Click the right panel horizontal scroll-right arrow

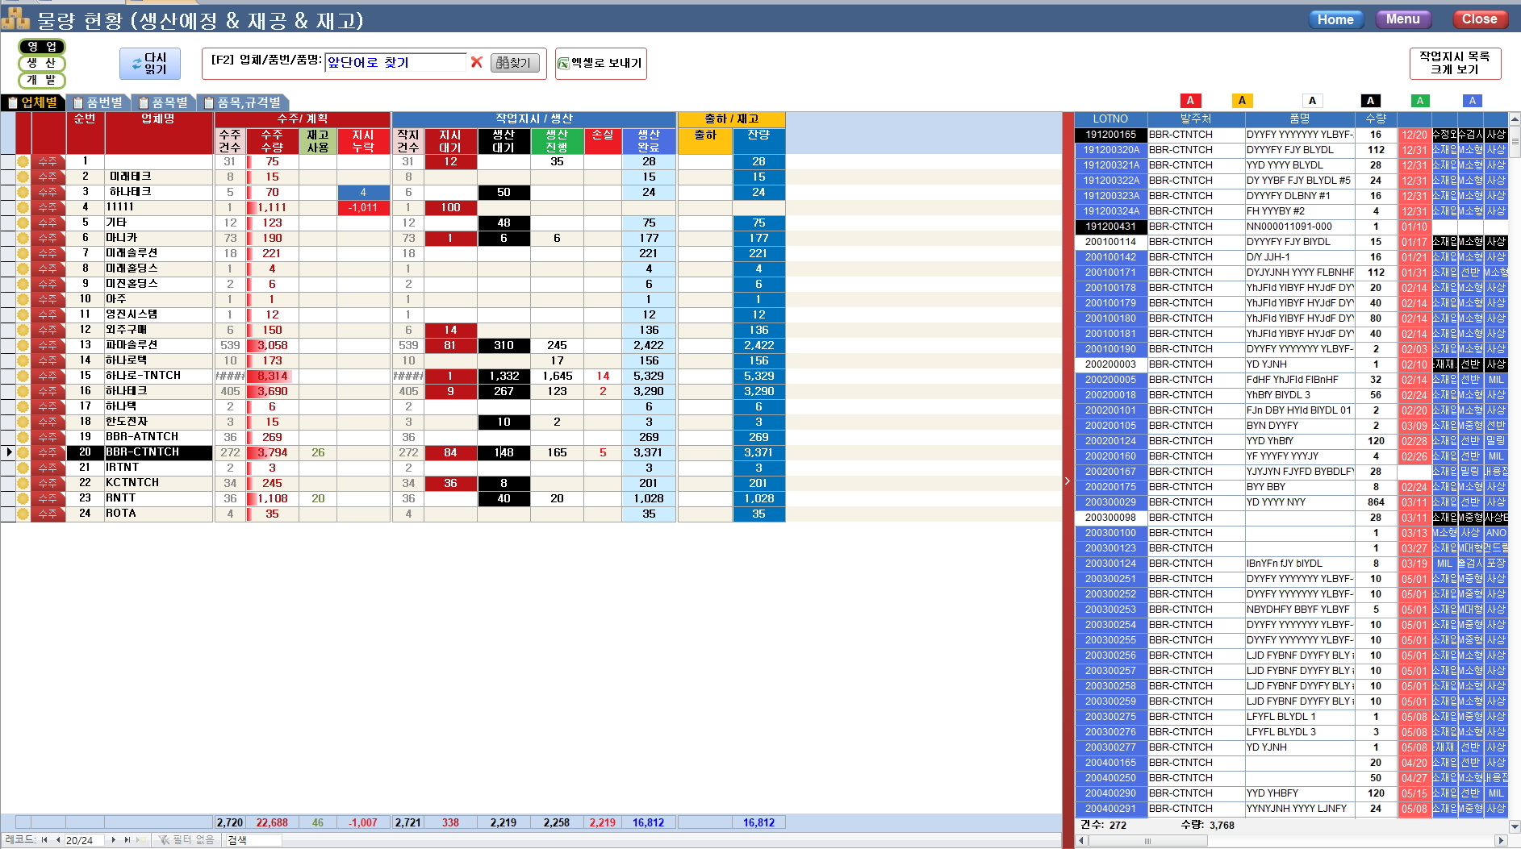(1501, 840)
